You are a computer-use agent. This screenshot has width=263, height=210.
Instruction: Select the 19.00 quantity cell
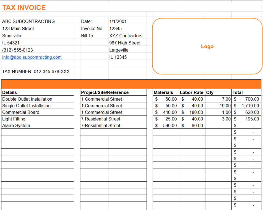(218, 106)
